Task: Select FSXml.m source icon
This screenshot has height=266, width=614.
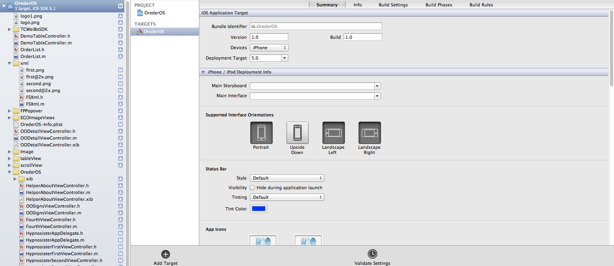Action: point(22,104)
